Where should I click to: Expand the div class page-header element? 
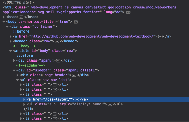click(x=17, y=75)
